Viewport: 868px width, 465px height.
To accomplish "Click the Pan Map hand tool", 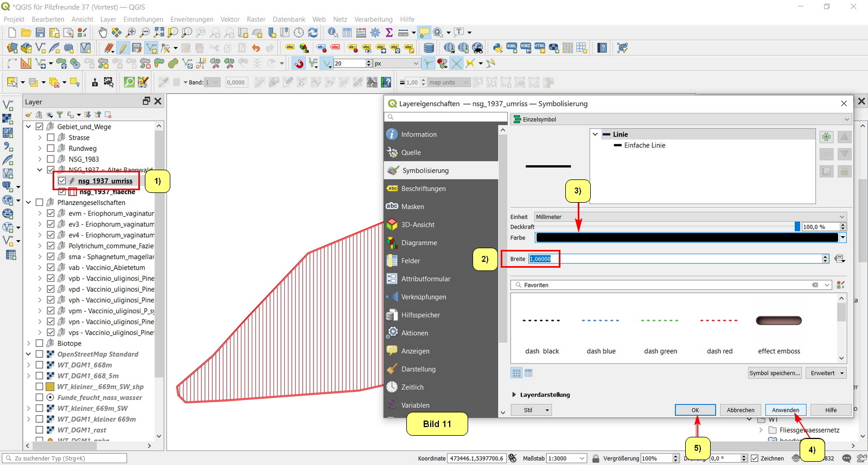I will (103, 33).
